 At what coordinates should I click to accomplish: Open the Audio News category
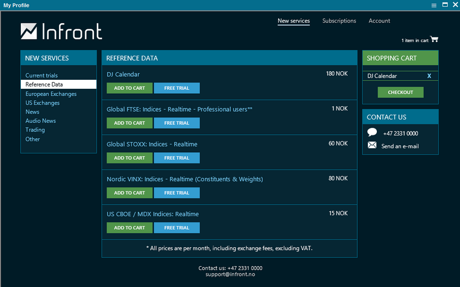click(x=40, y=121)
